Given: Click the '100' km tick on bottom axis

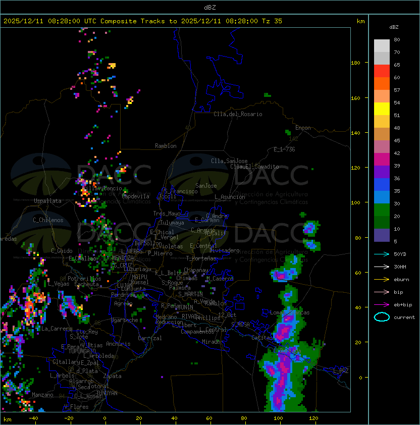Looking at the screenshot, I should (x=278, y=418).
